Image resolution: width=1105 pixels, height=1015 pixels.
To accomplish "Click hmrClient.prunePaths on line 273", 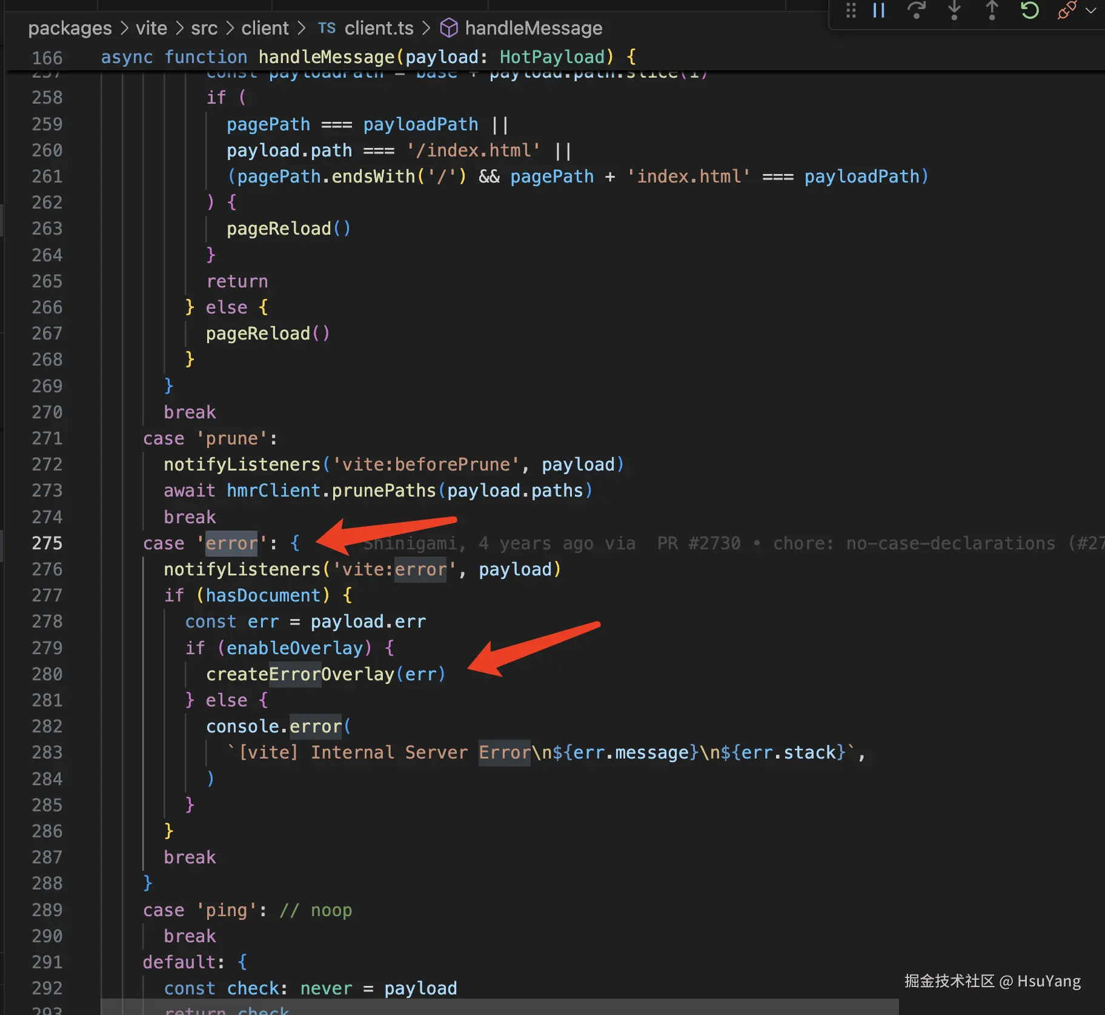I will coord(331,491).
